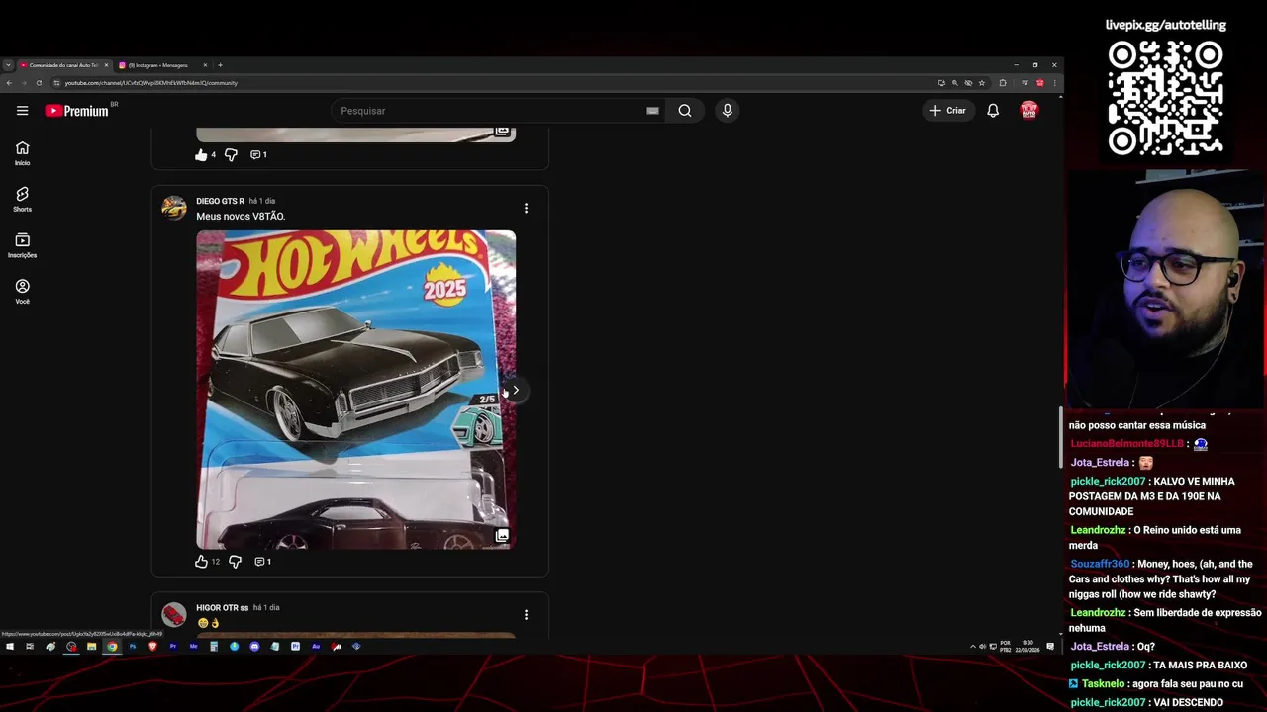Open Photoshop from taskbar

pyautogui.click(x=132, y=647)
